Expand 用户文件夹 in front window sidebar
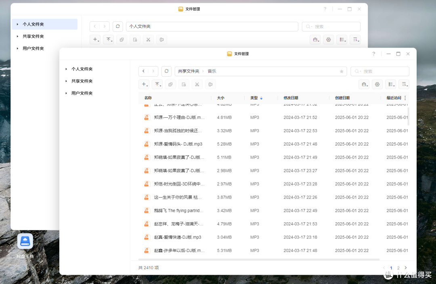 pyautogui.click(x=66, y=93)
